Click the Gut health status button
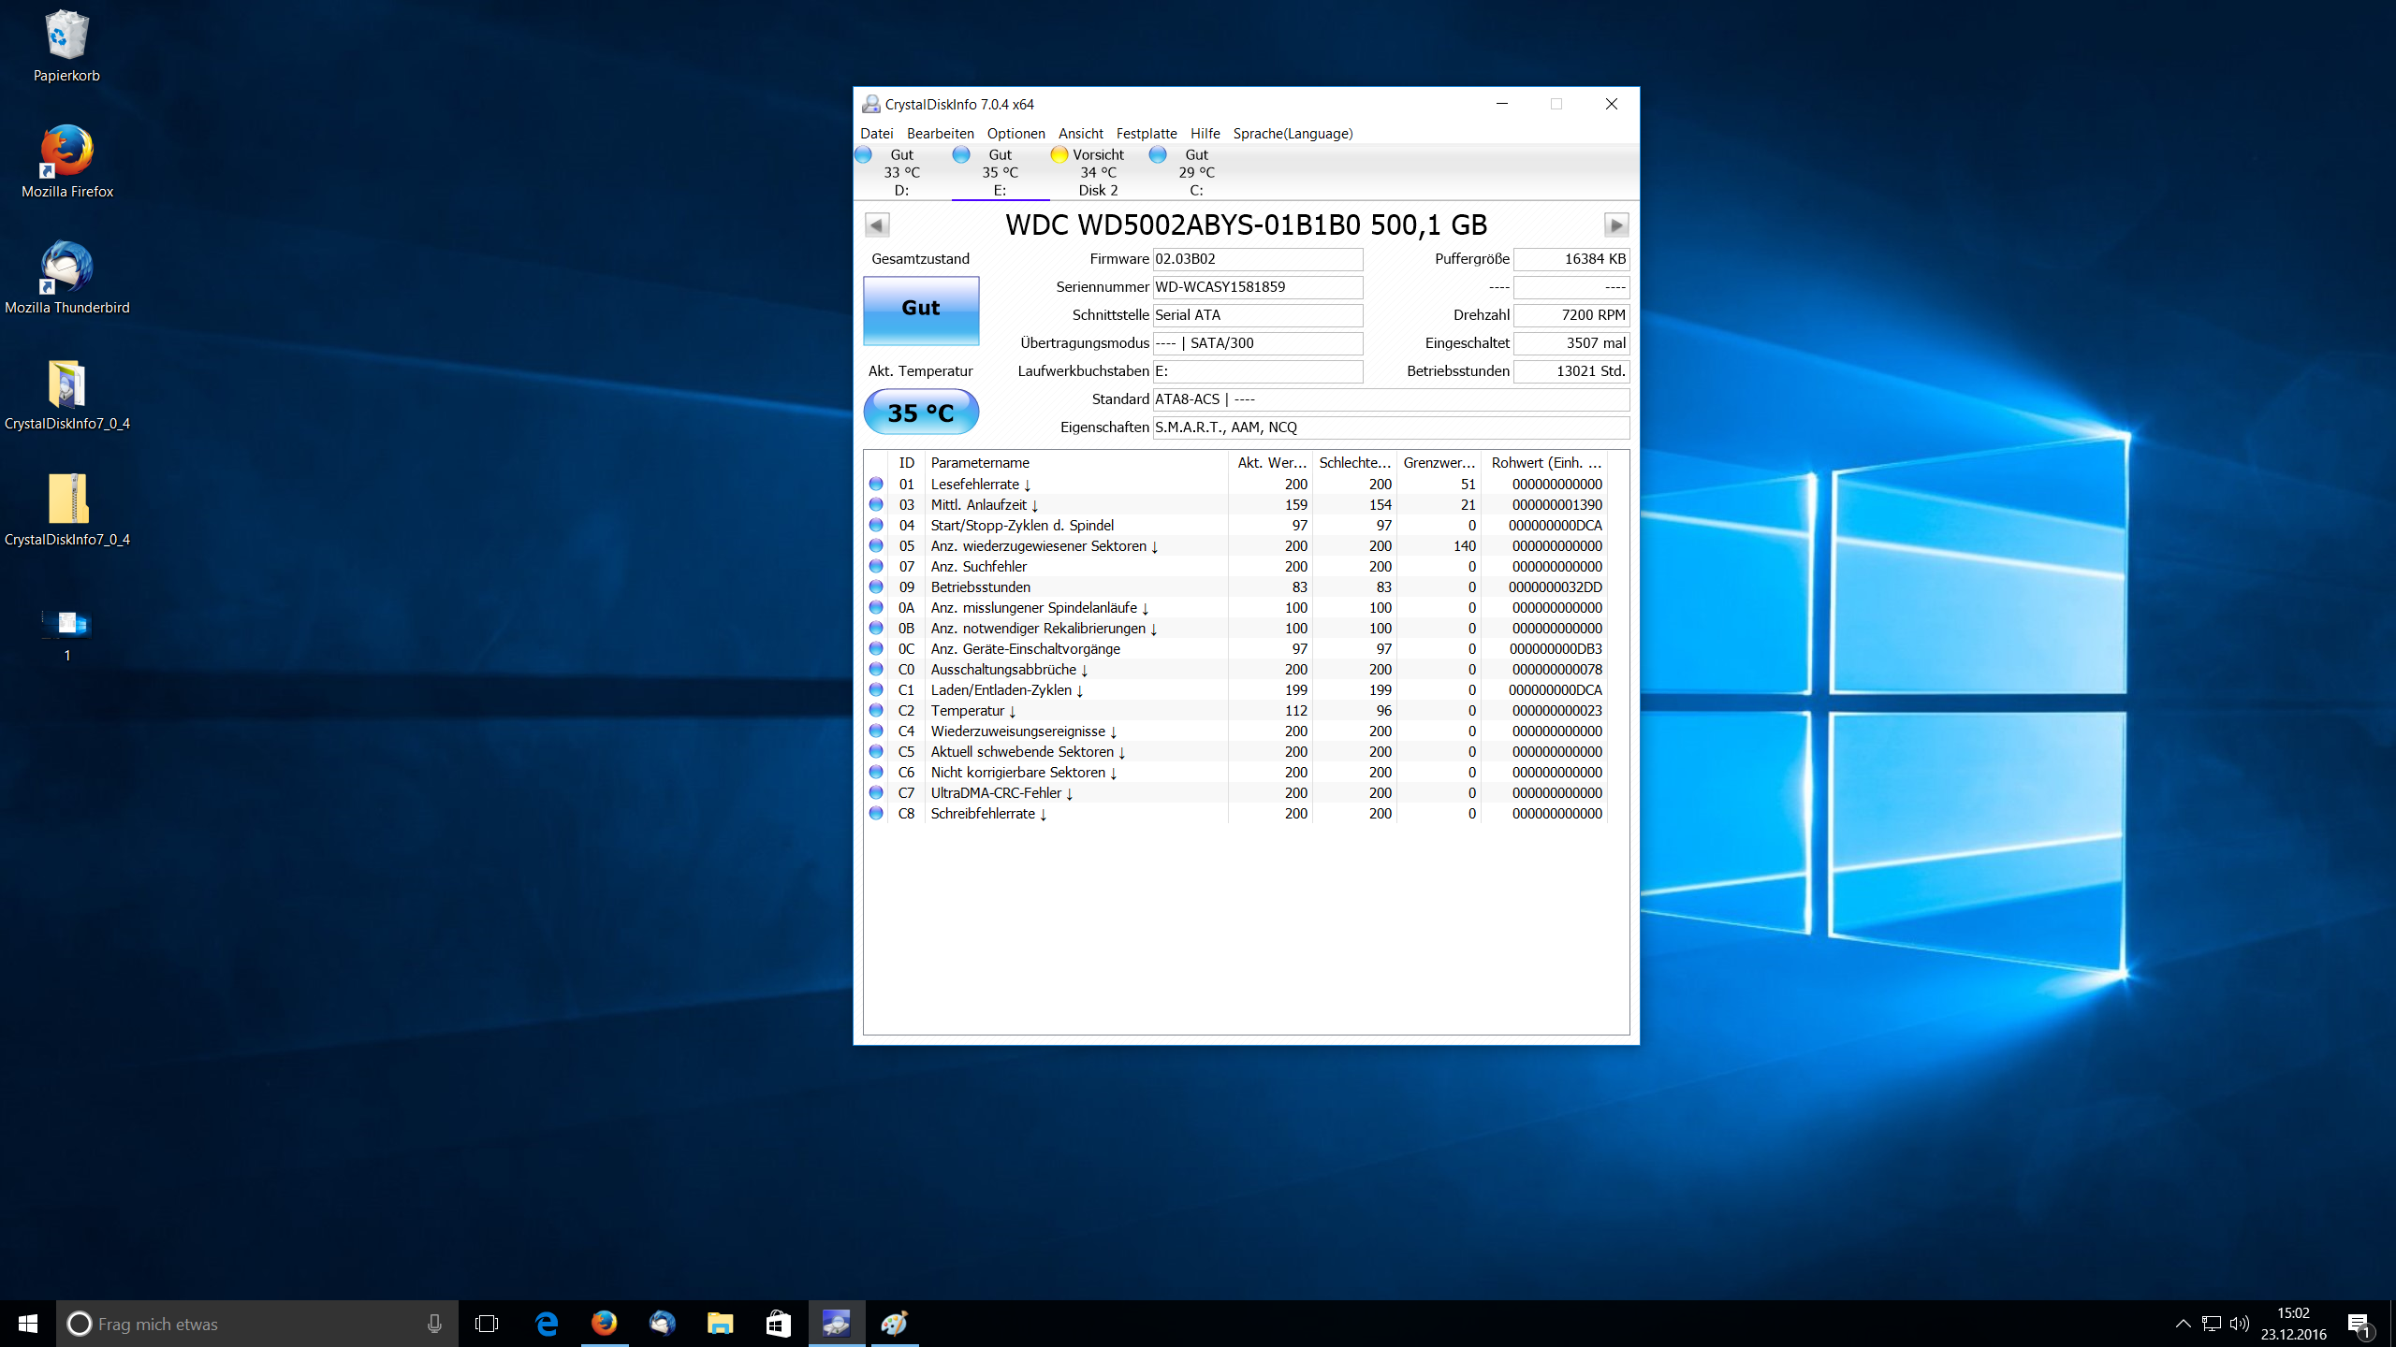 921,310
